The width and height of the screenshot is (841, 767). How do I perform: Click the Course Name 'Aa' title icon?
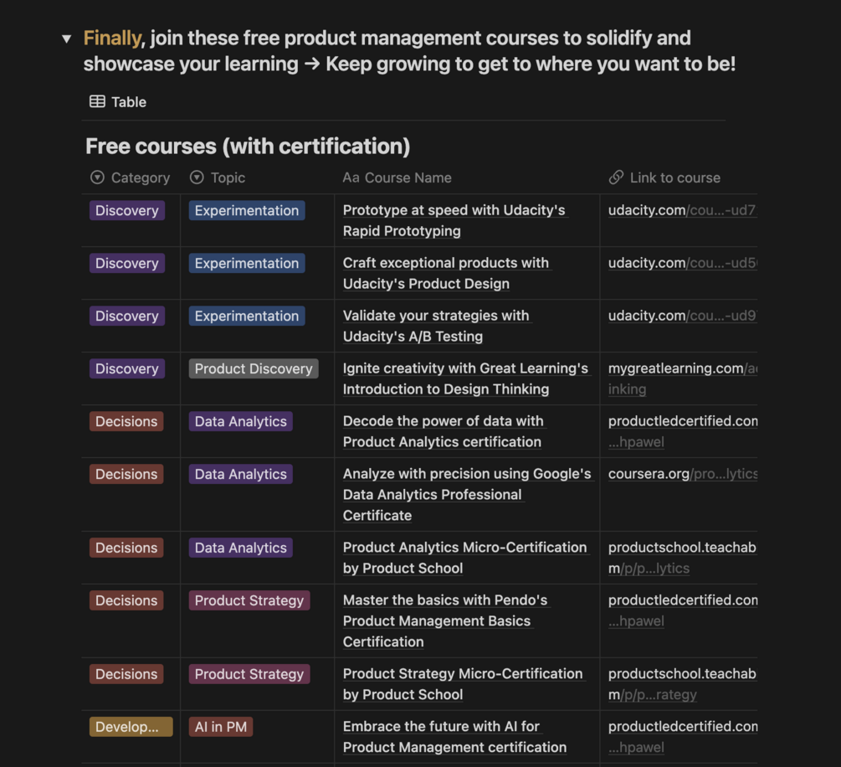click(x=351, y=178)
